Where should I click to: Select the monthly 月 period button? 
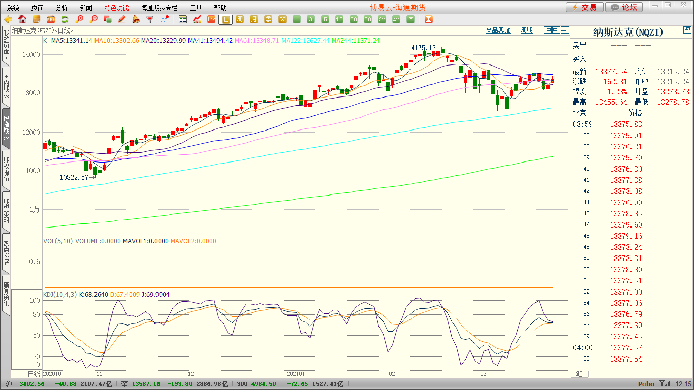(254, 19)
